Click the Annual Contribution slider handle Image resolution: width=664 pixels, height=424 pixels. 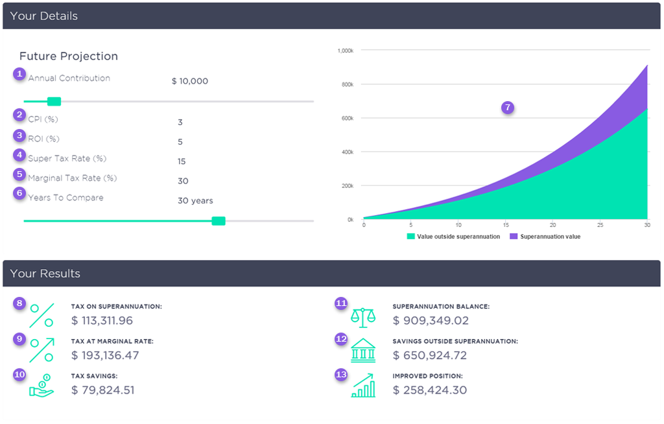(x=54, y=101)
